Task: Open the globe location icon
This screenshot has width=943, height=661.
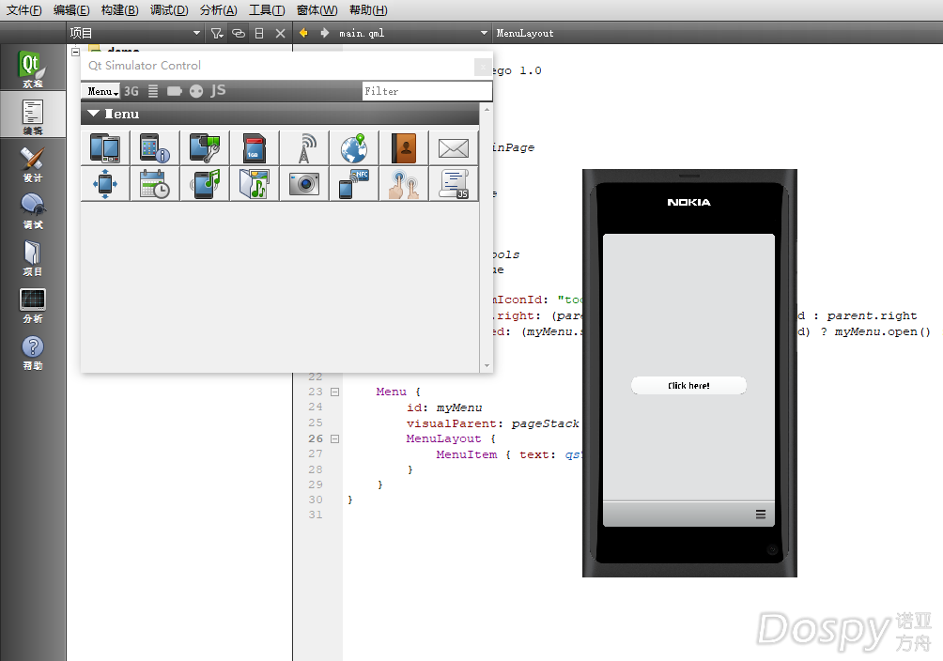Action: 354,148
